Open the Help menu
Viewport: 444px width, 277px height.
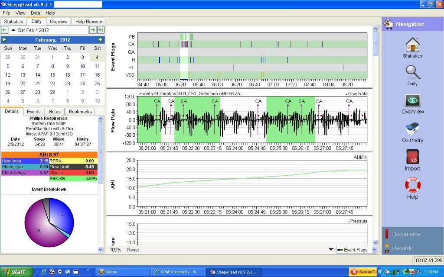click(x=50, y=13)
